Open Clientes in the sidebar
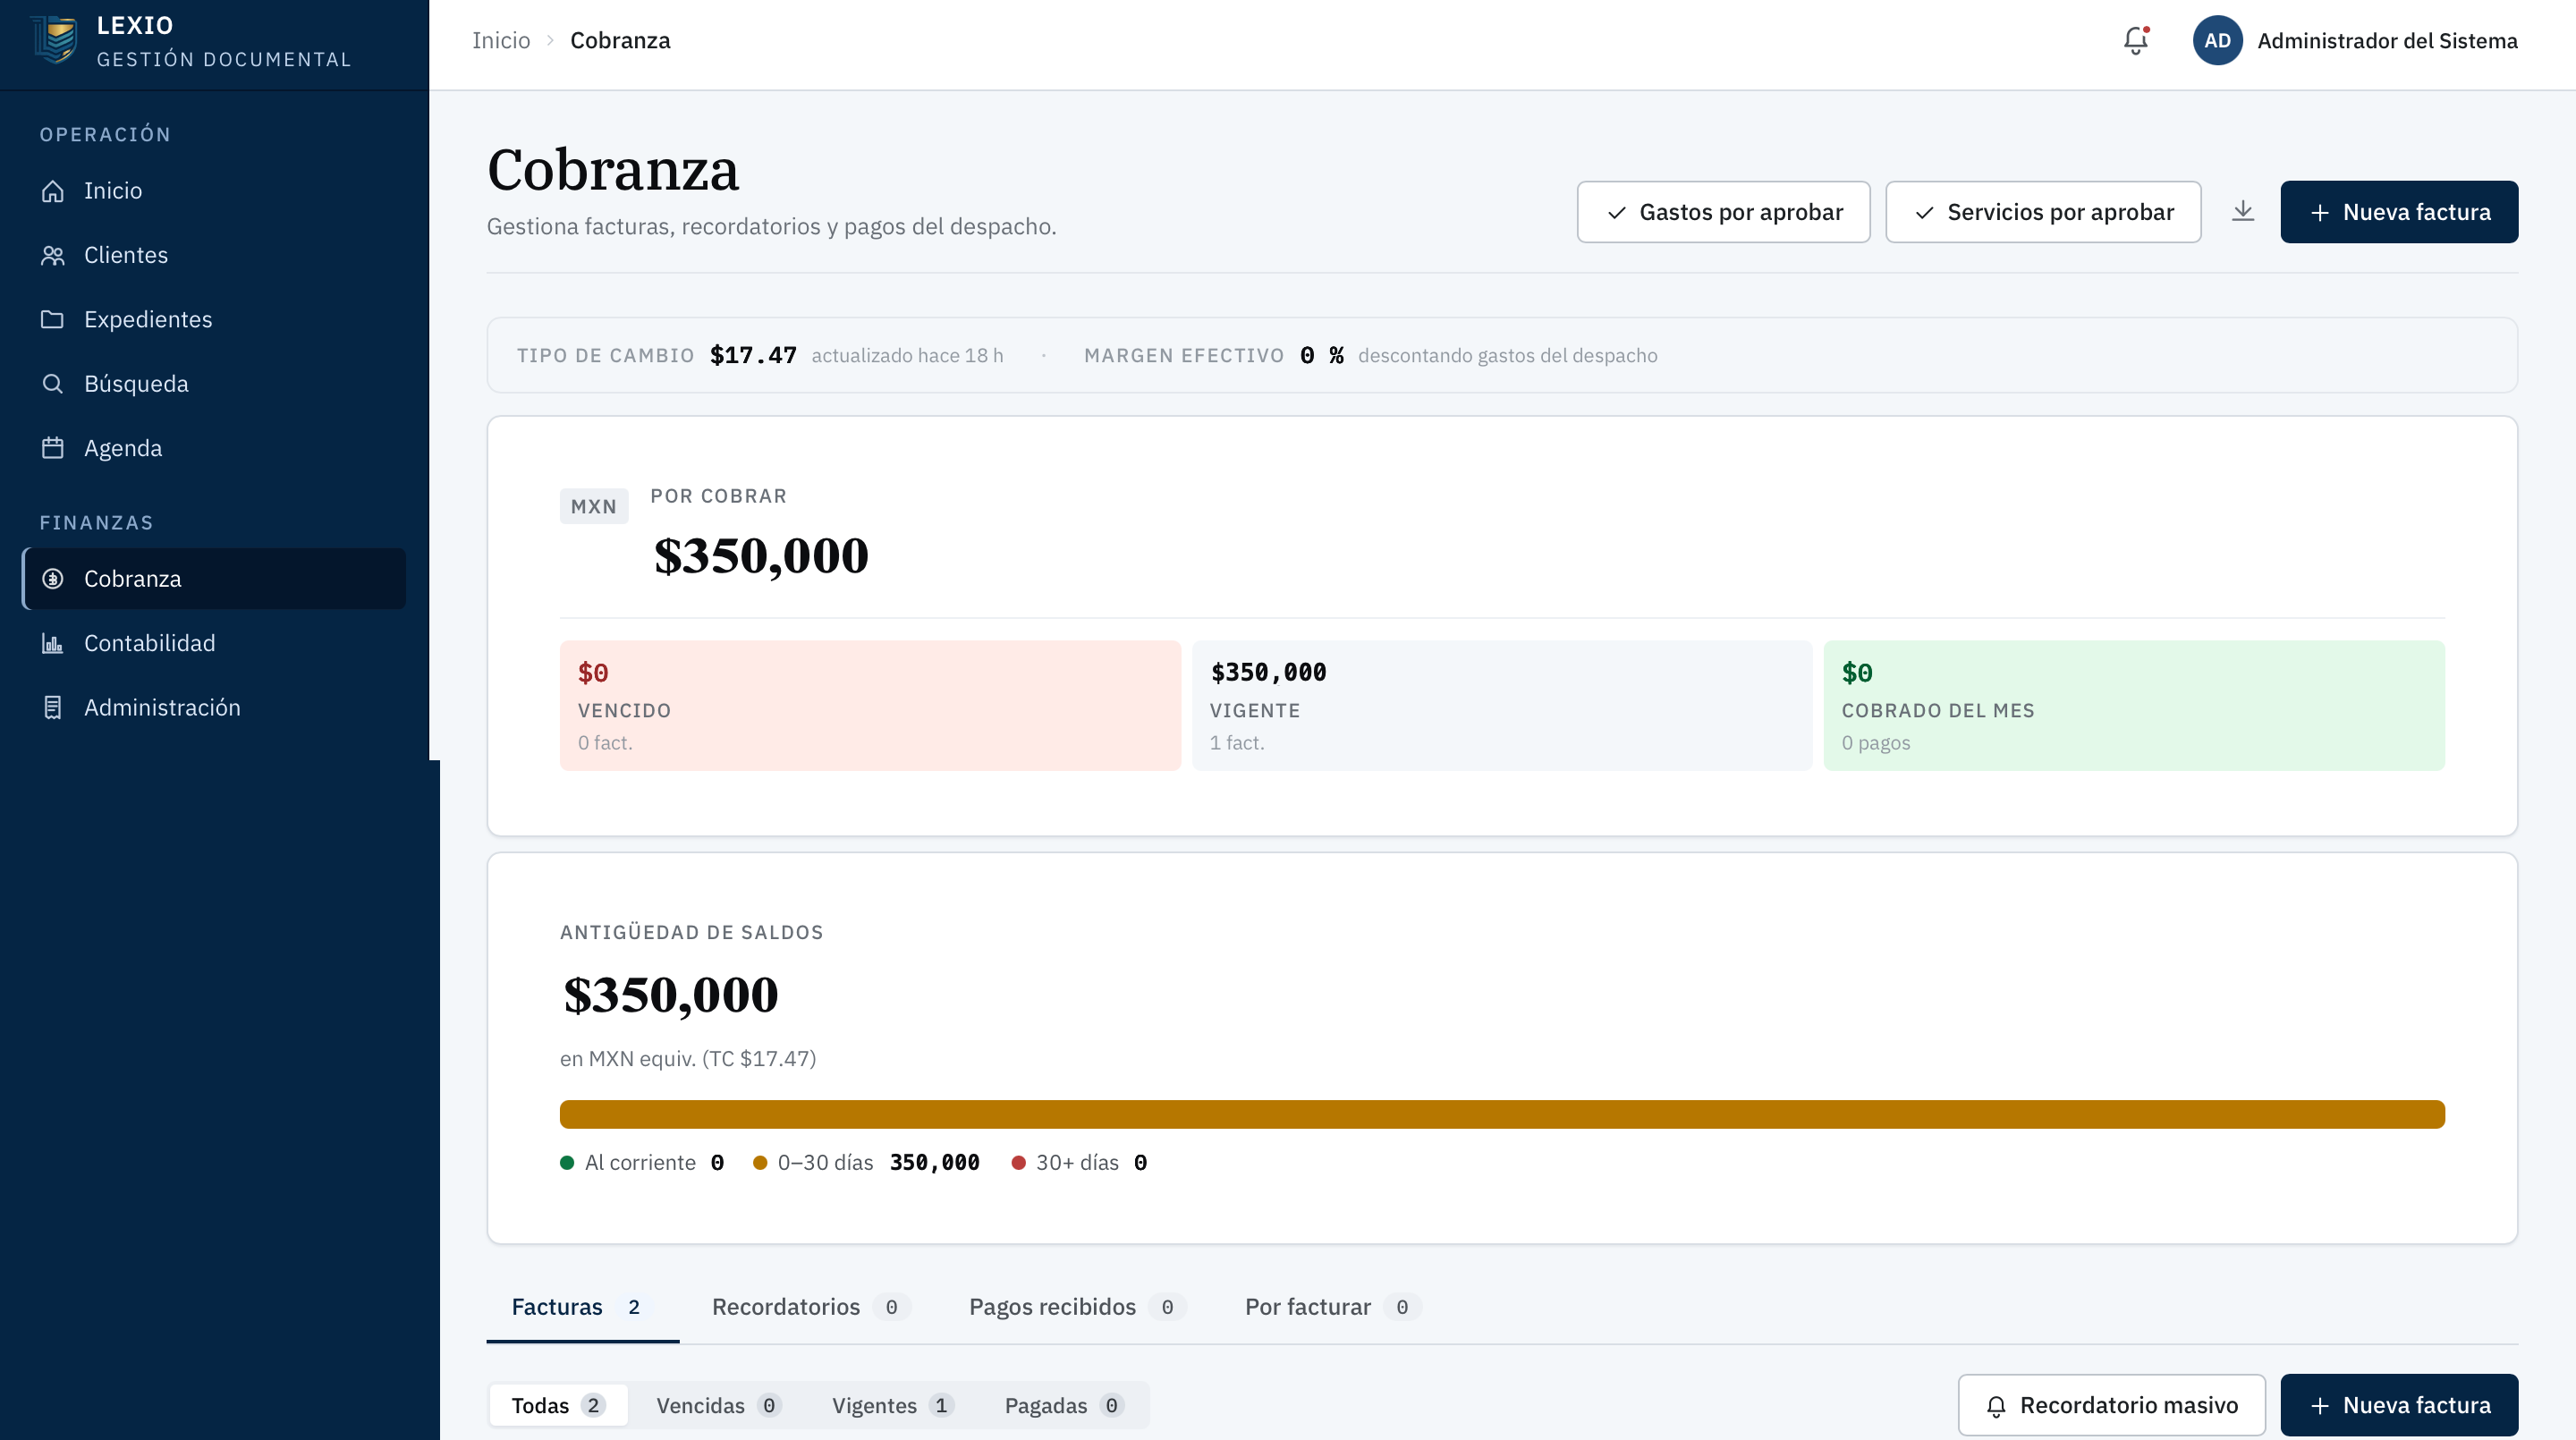2576x1440 pixels. [x=214, y=255]
